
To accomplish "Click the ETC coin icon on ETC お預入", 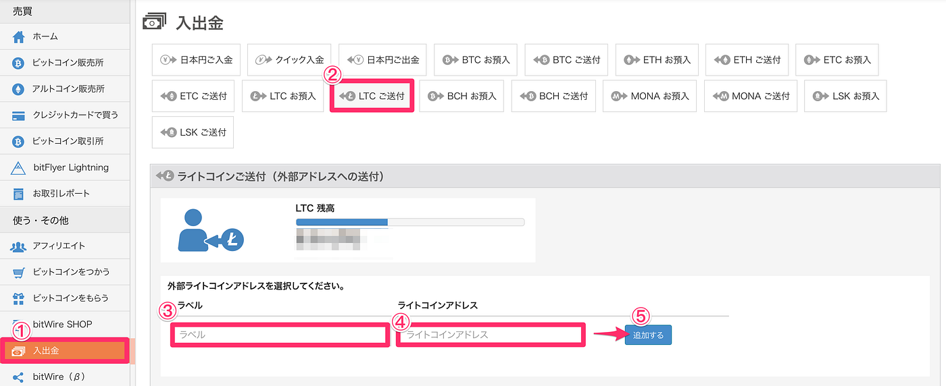I will coord(812,59).
